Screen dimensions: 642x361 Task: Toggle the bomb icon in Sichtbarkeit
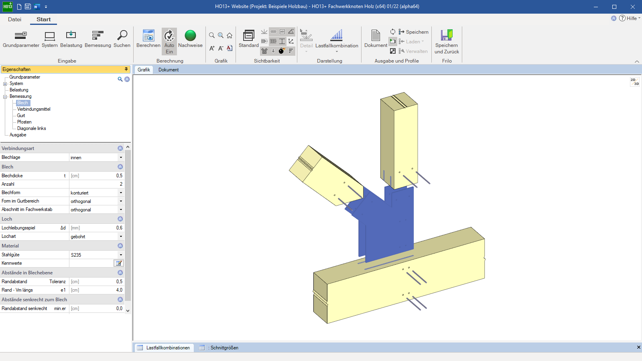pos(282,51)
